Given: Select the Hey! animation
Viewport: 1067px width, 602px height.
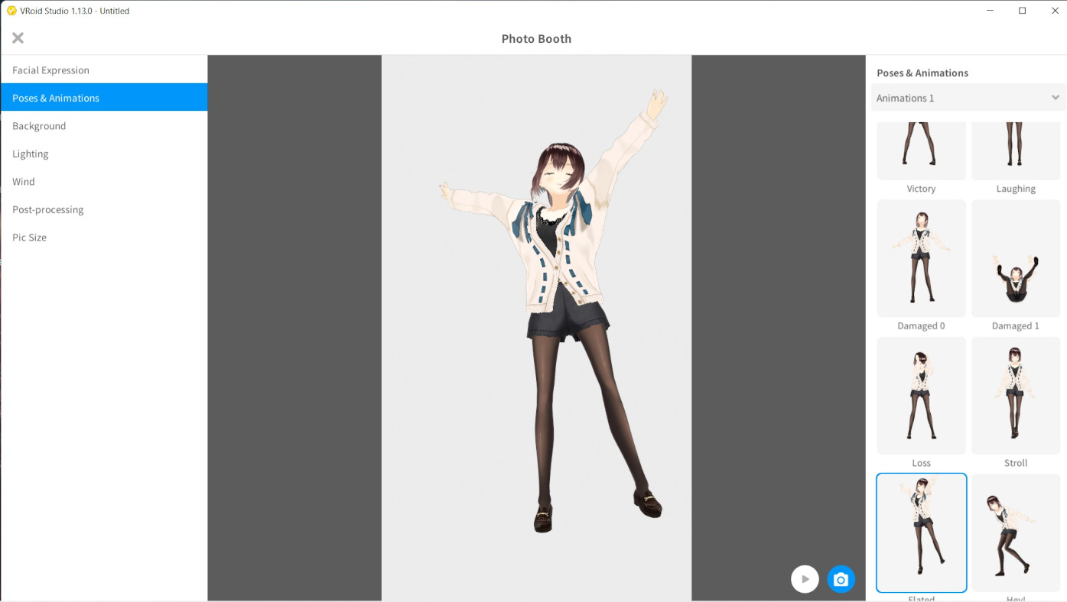Looking at the screenshot, I should click(x=1016, y=532).
